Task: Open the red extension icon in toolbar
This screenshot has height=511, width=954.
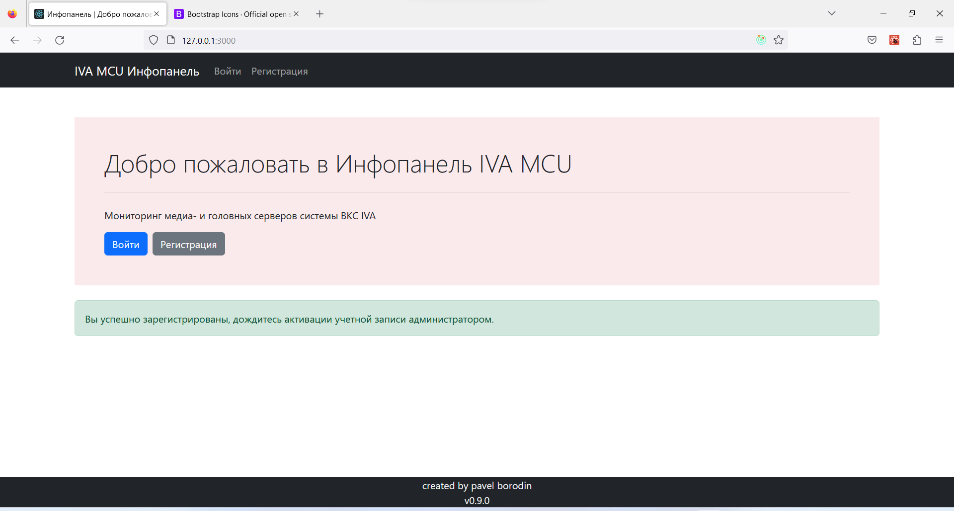Action: (894, 40)
